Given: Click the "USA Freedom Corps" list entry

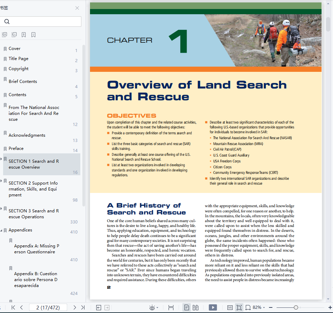Looking at the screenshot, I should (227, 161).
